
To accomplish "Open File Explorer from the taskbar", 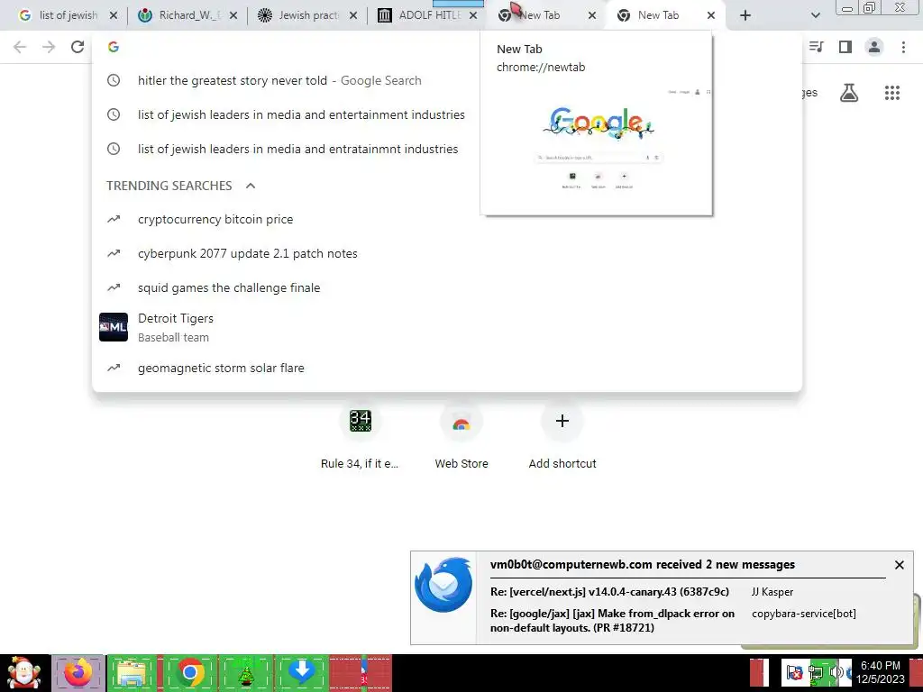I will coord(133,673).
